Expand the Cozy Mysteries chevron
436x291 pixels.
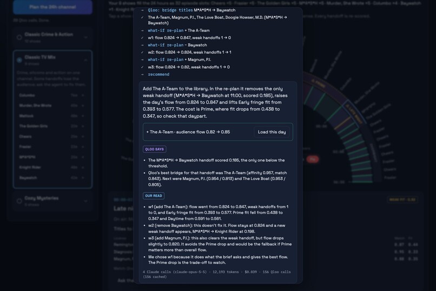pos(85,201)
